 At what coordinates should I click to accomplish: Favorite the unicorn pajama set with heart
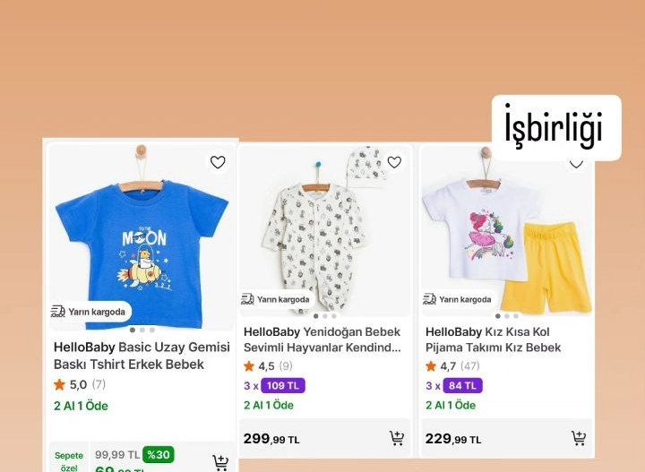(x=576, y=164)
